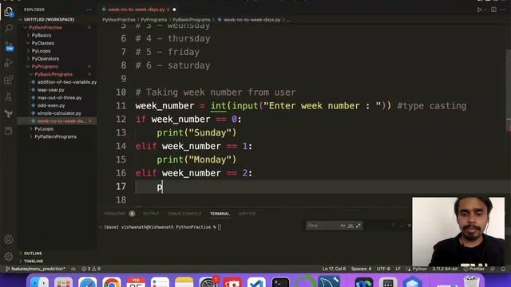Image resolution: width=511 pixels, height=287 pixels.
Task: Change indentation via Spaces: 4
Action: point(361,269)
